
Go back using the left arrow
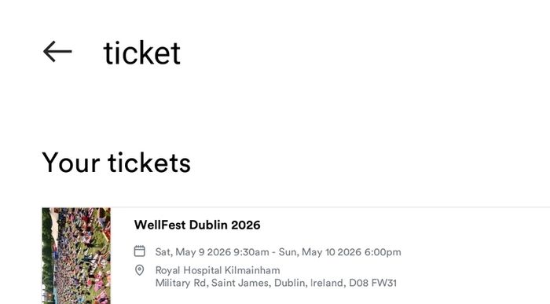tap(57, 52)
